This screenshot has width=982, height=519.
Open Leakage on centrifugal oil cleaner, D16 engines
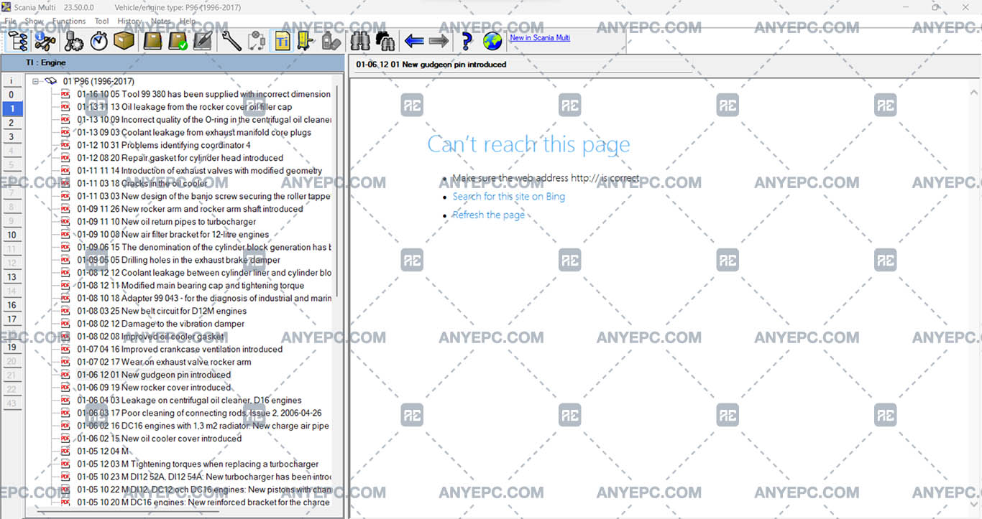pyautogui.click(x=190, y=401)
